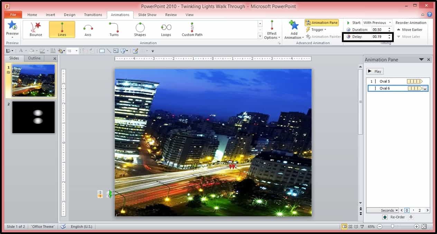The image size is (437, 234).
Task: Select slide 2 thumbnail
Action: [x=34, y=117]
